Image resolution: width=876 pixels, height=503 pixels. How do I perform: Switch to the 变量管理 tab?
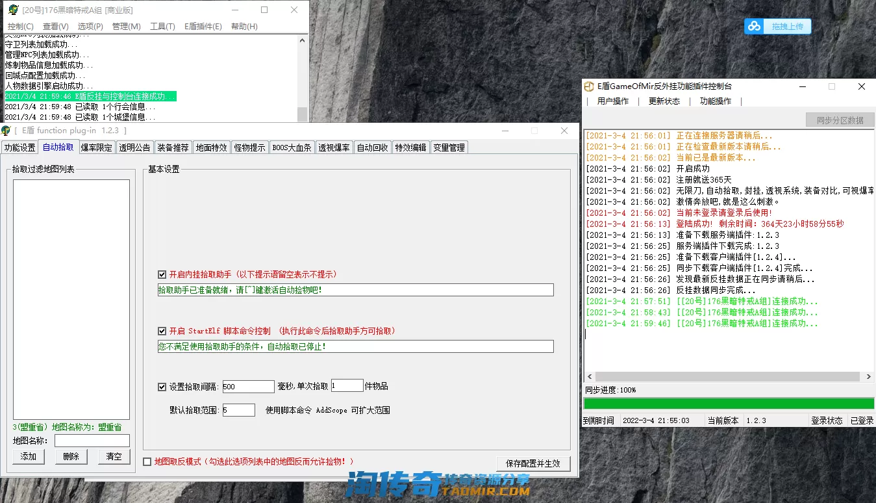tap(449, 148)
